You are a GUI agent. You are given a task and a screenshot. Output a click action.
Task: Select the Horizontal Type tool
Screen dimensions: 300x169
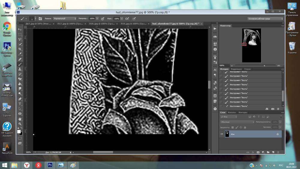click(x=20, y=104)
